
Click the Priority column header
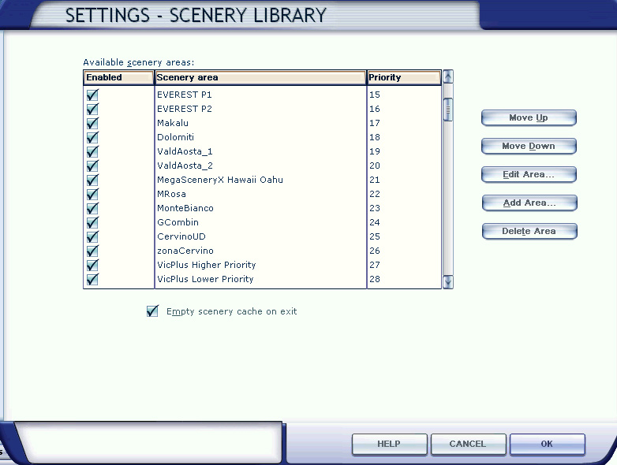coord(403,77)
